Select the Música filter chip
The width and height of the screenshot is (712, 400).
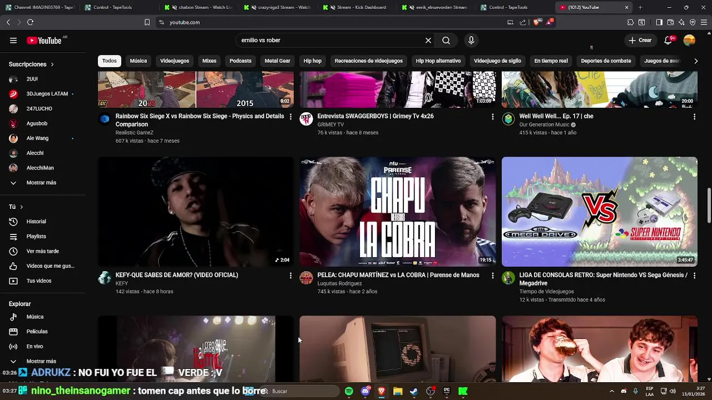click(139, 61)
